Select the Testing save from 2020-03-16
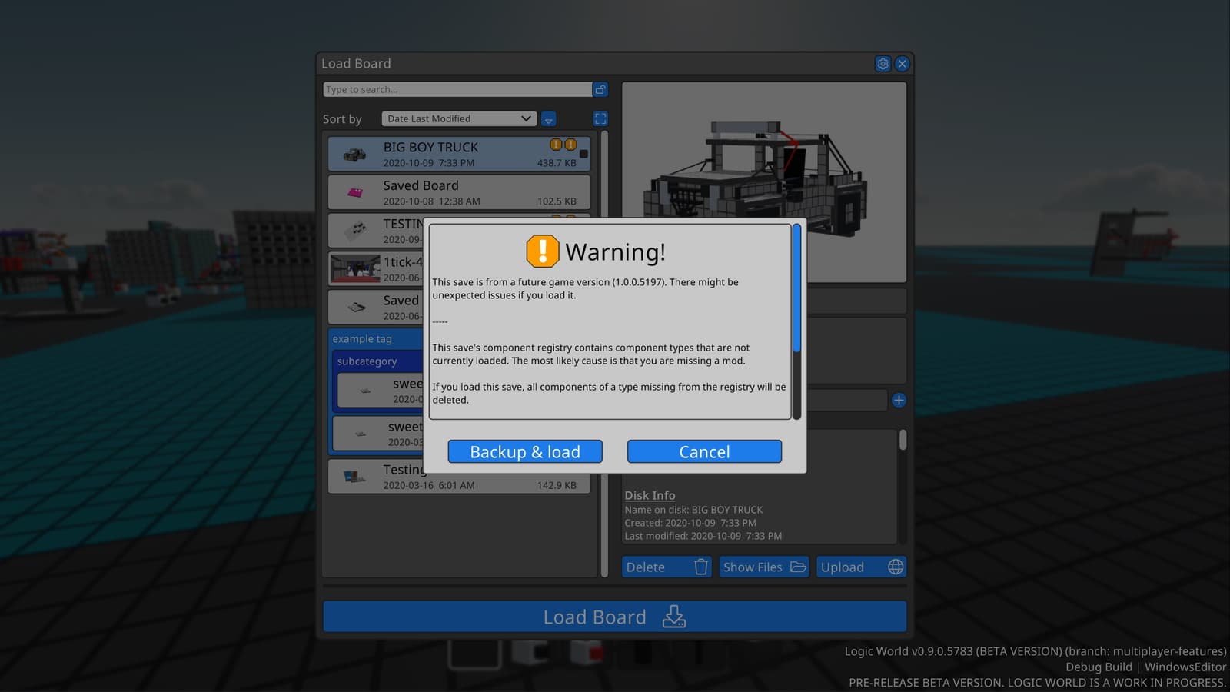1230x692 pixels. (x=459, y=477)
